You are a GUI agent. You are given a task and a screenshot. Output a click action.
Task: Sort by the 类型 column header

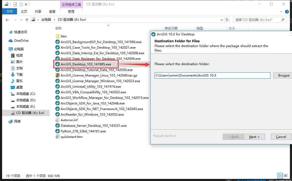200,28
